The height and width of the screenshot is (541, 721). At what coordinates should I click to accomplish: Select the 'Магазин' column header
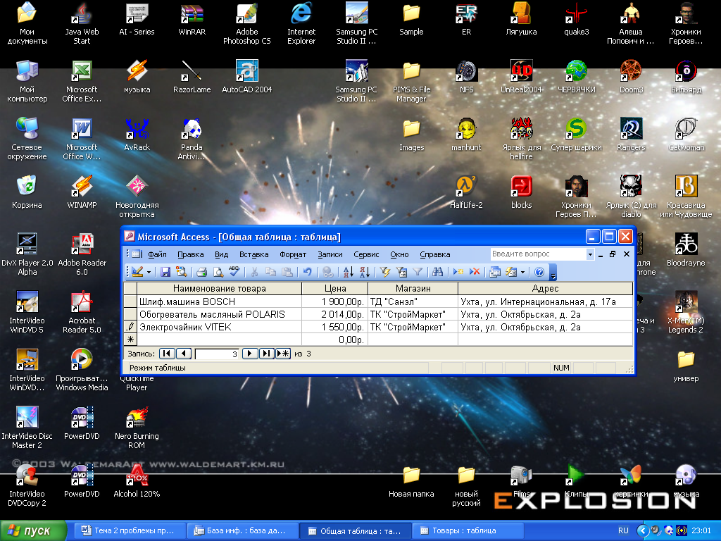pos(413,288)
